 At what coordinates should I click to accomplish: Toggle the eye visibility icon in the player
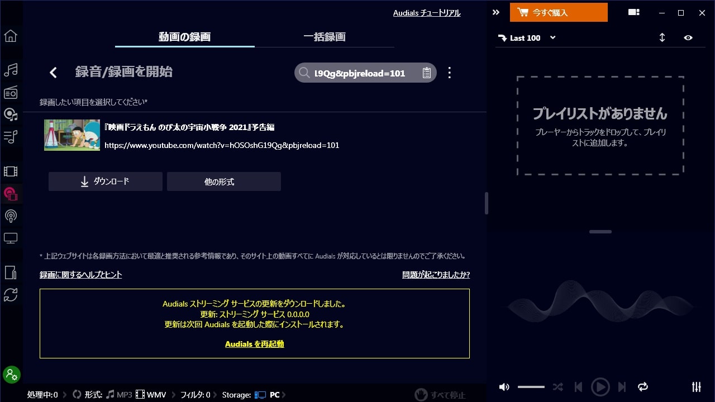(x=688, y=37)
